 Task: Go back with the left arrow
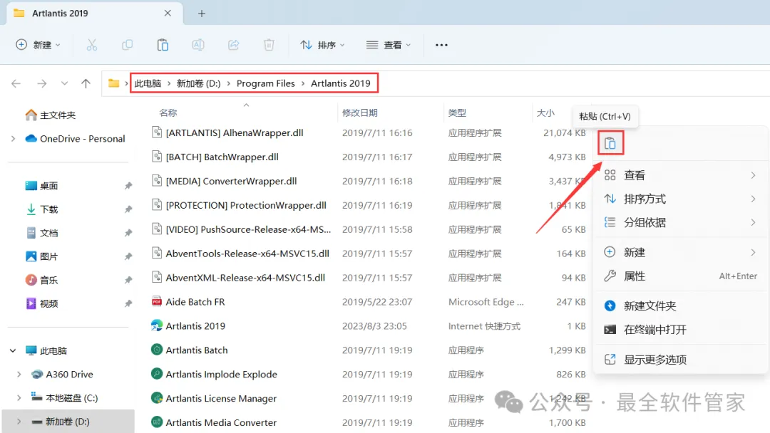[16, 83]
